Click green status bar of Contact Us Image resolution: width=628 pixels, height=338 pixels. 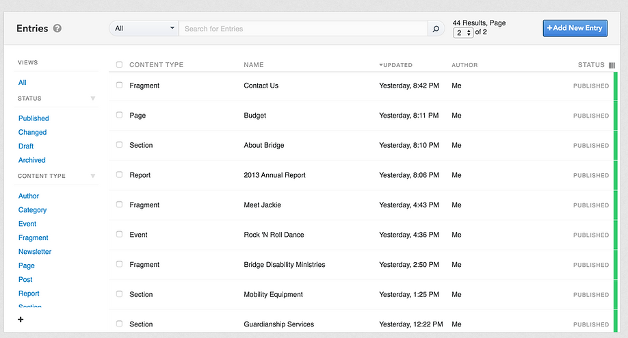(x=615, y=86)
